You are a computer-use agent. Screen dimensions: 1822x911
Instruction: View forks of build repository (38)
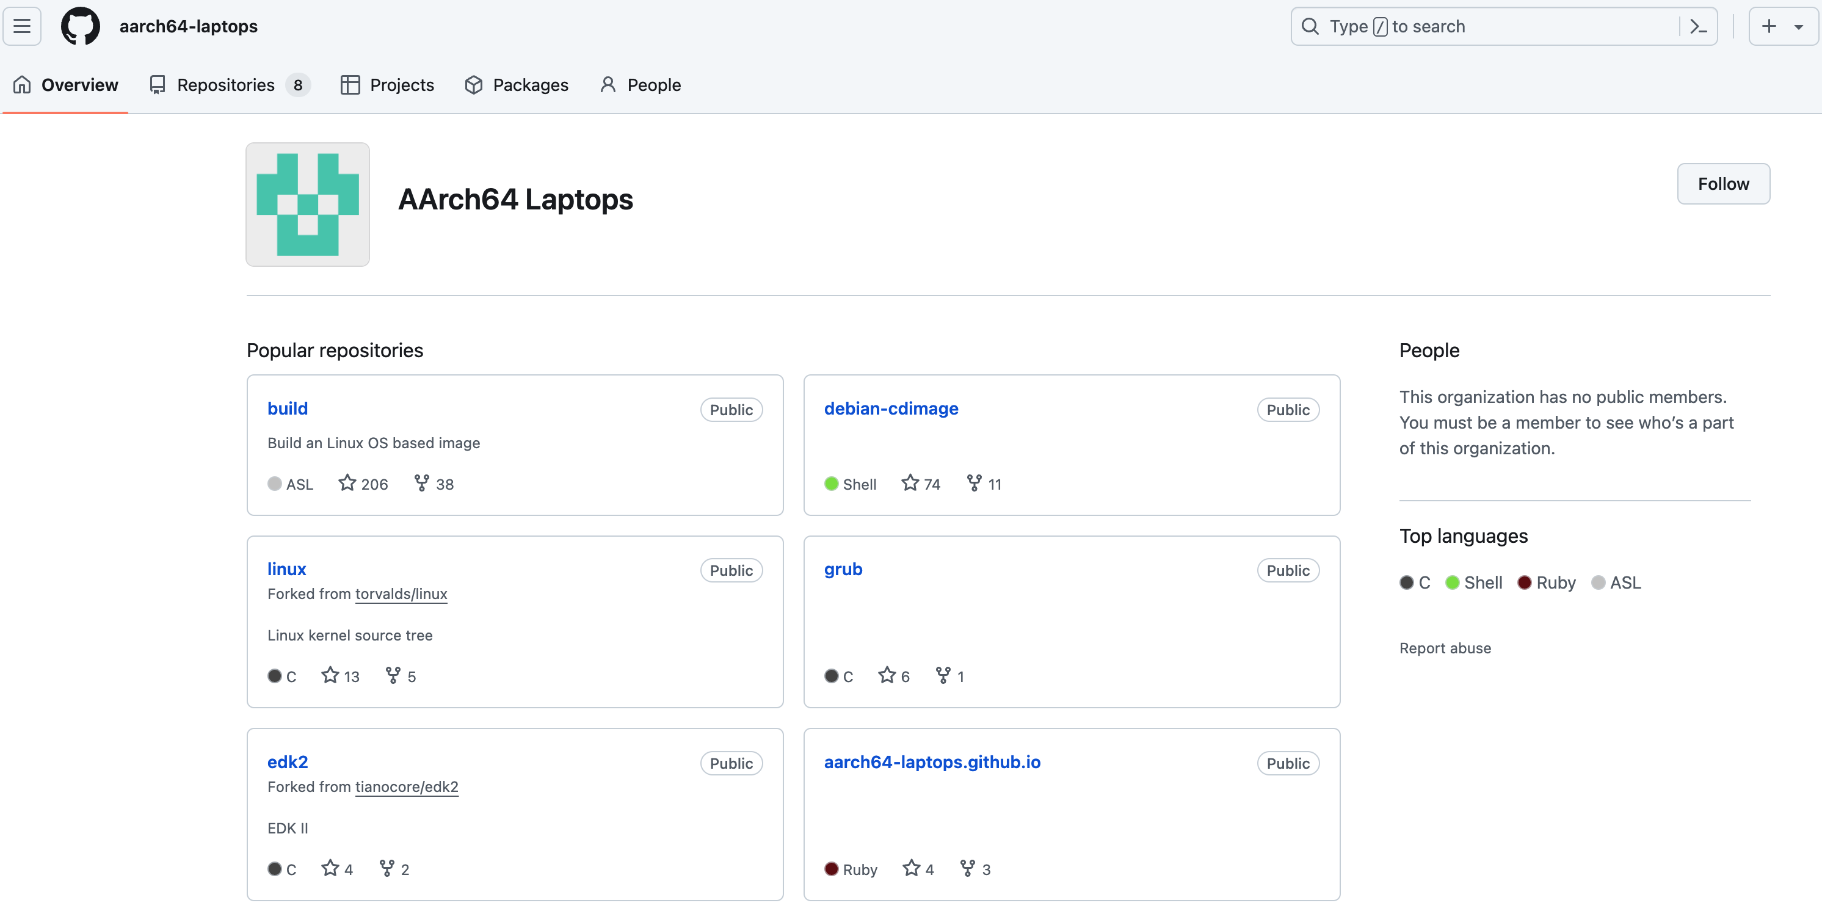[x=434, y=484]
